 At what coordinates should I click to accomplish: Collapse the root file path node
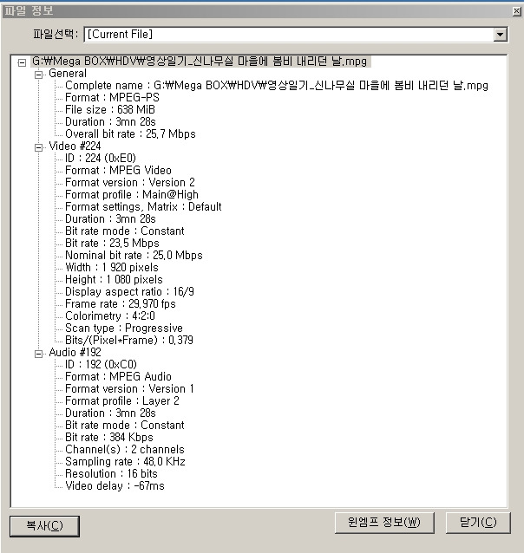coord(22,62)
